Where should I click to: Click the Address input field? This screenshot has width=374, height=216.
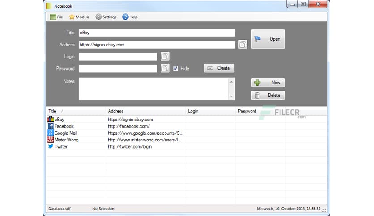coord(157,45)
